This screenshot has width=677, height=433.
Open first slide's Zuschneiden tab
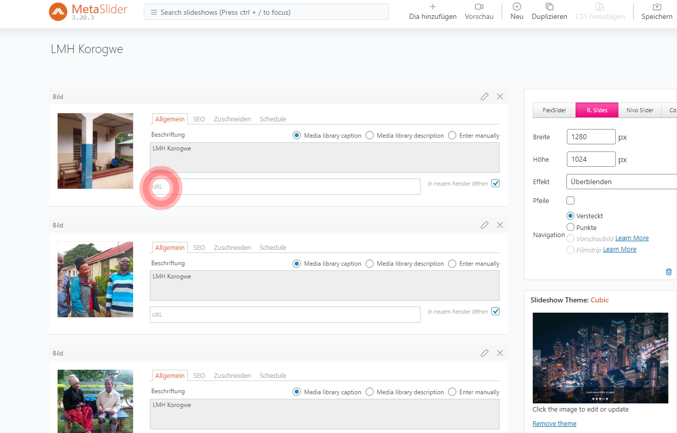[232, 119]
